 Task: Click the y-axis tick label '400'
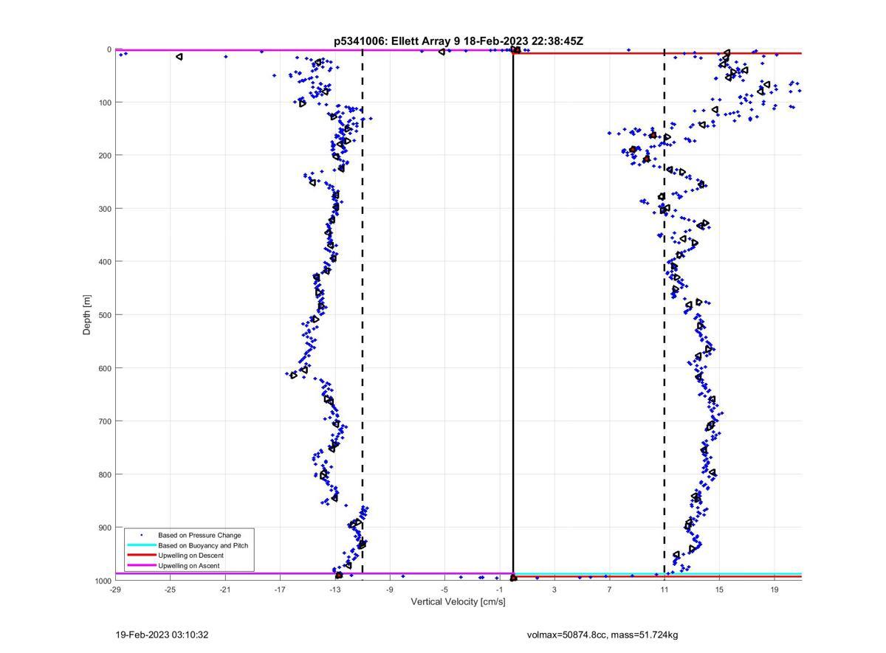105,262
